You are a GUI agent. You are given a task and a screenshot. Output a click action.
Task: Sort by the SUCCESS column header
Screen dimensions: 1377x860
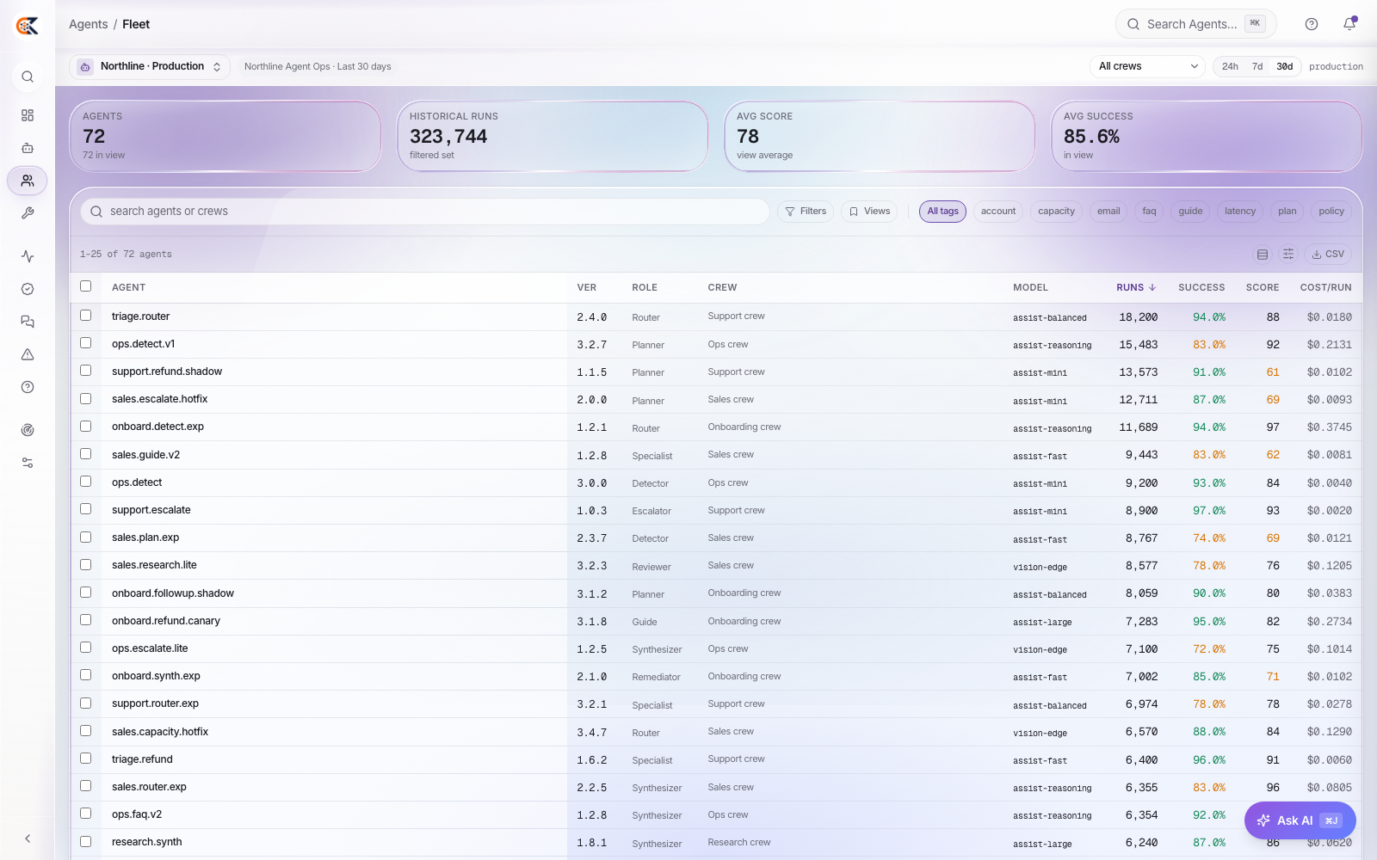pos(1201,287)
